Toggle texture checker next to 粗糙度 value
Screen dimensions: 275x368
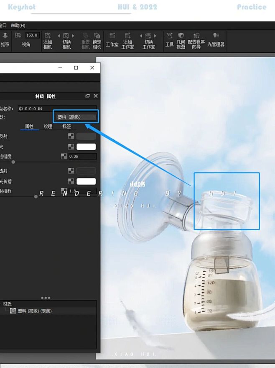click(x=64, y=156)
